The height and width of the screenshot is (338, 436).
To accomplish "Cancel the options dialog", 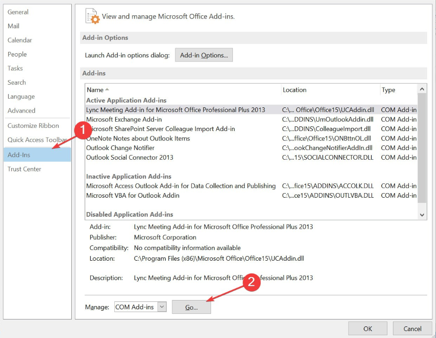I will pyautogui.click(x=412, y=329).
